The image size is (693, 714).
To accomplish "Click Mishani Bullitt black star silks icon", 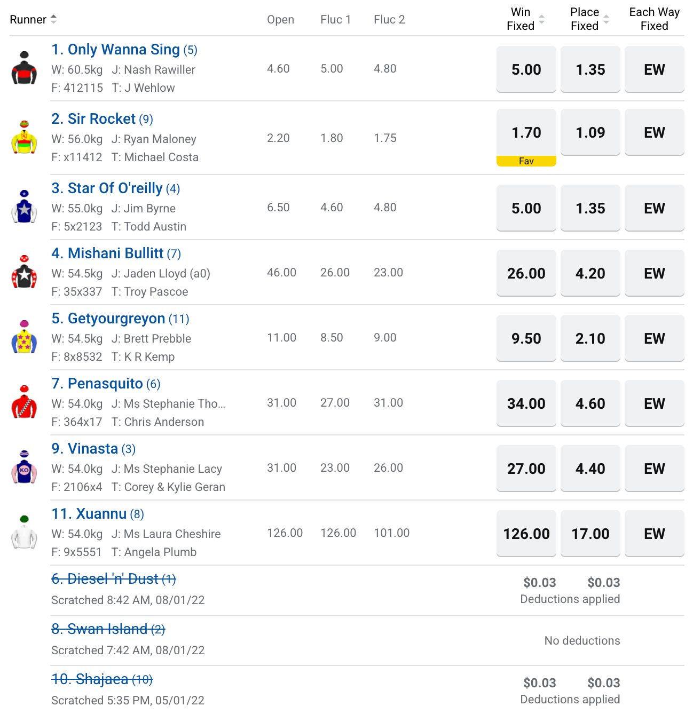I will tap(24, 272).
